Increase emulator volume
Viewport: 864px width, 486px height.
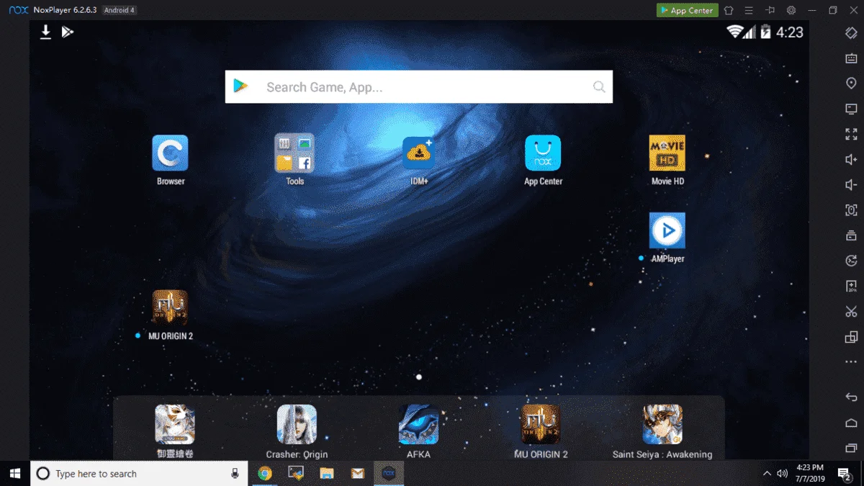[x=851, y=159]
